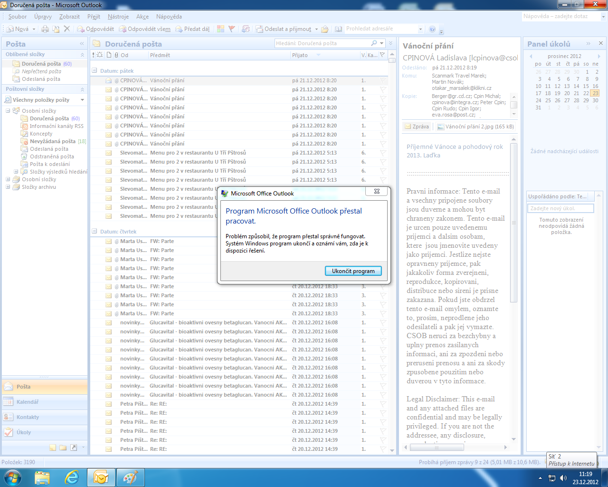Click the Ukončit program button
The image size is (608, 487).
click(353, 271)
